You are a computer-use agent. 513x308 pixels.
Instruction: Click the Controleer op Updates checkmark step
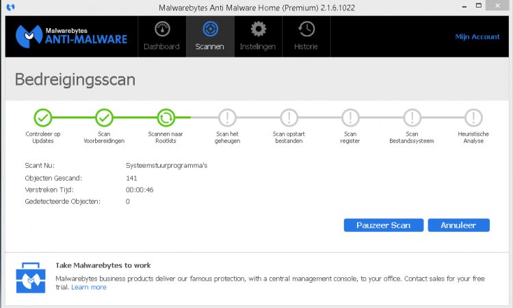coord(43,118)
